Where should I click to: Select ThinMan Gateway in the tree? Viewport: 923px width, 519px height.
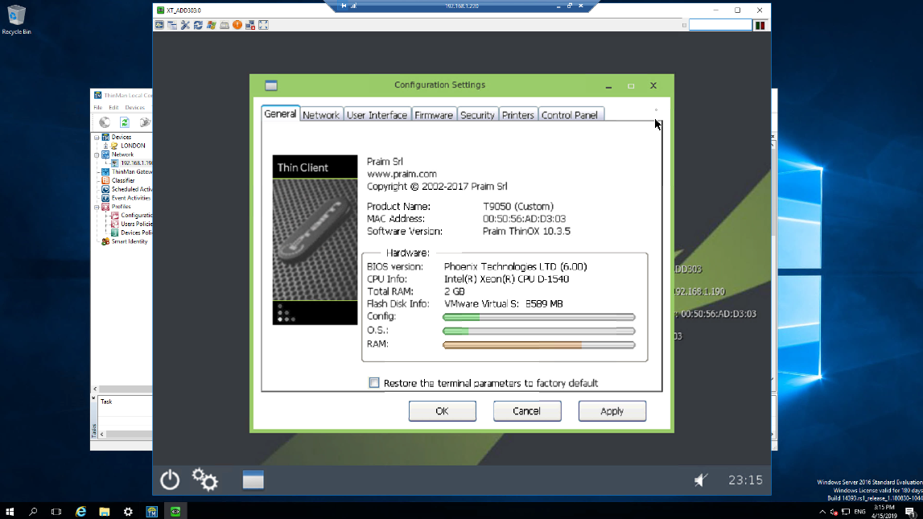coord(132,172)
